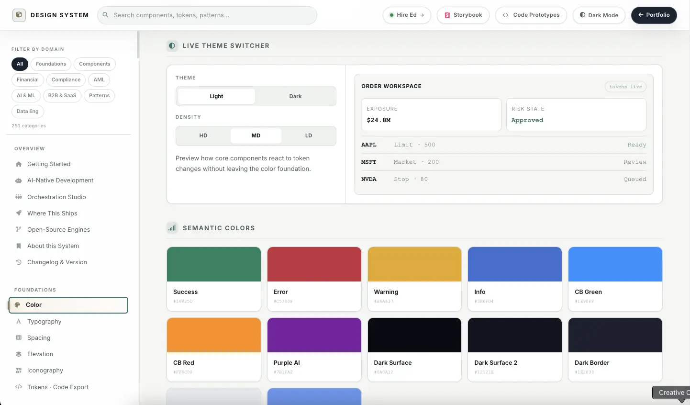The width and height of the screenshot is (690, 405).
Task: Click the Risk State Approved card
Action: tap(576, 114)
